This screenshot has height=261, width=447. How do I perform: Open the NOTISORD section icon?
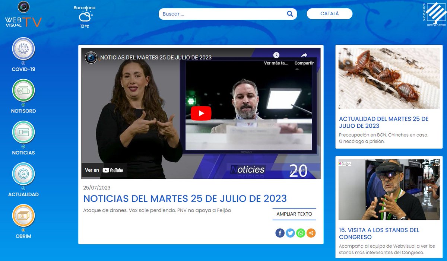[23, 90]
